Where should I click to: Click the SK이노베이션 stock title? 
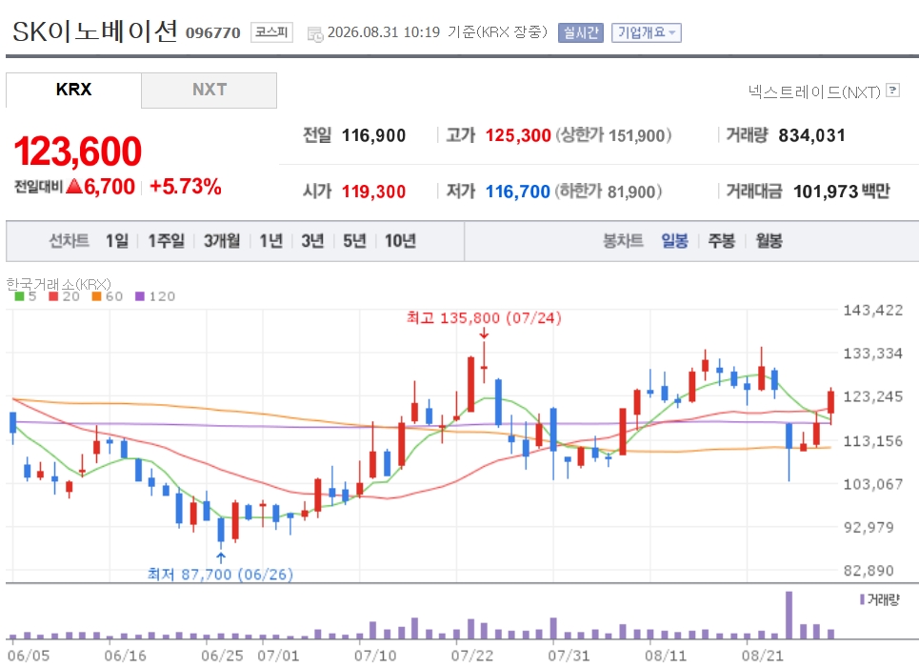click(95, 31)
